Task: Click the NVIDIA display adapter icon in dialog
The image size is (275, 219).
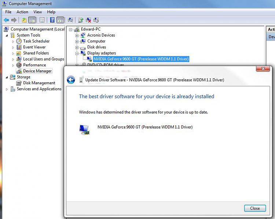Action: tap(84, 130)
